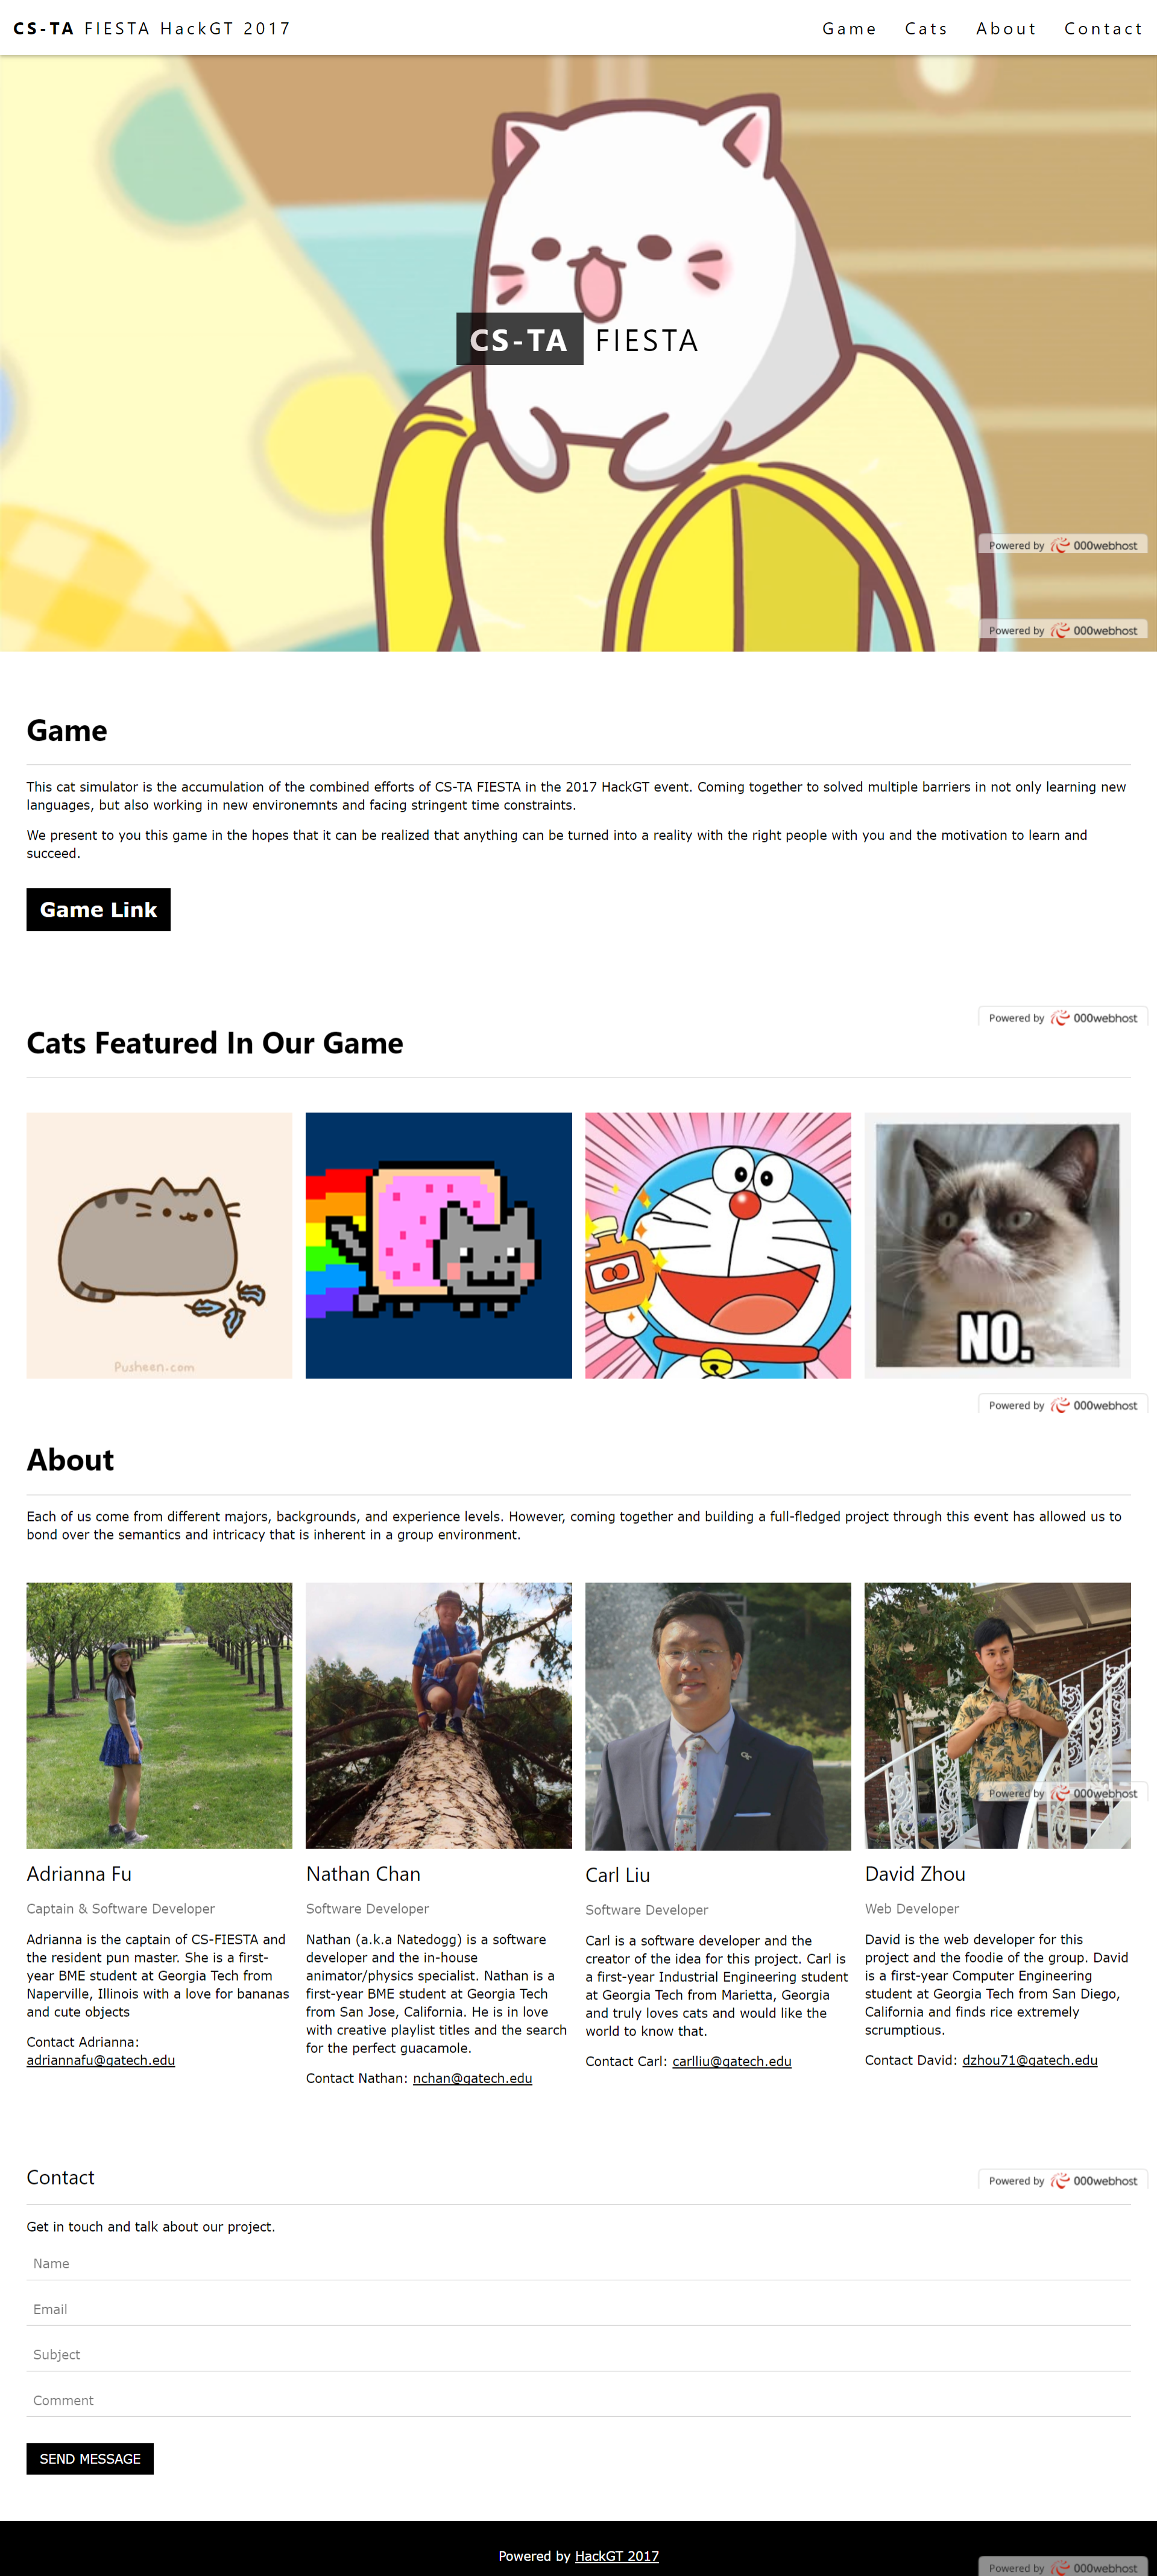Email adriannafu@gatech.edu link

point(101,2060)
